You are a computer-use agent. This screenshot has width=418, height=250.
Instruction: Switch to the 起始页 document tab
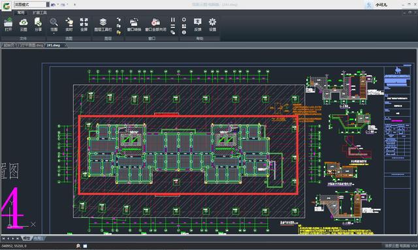(8, 45)
